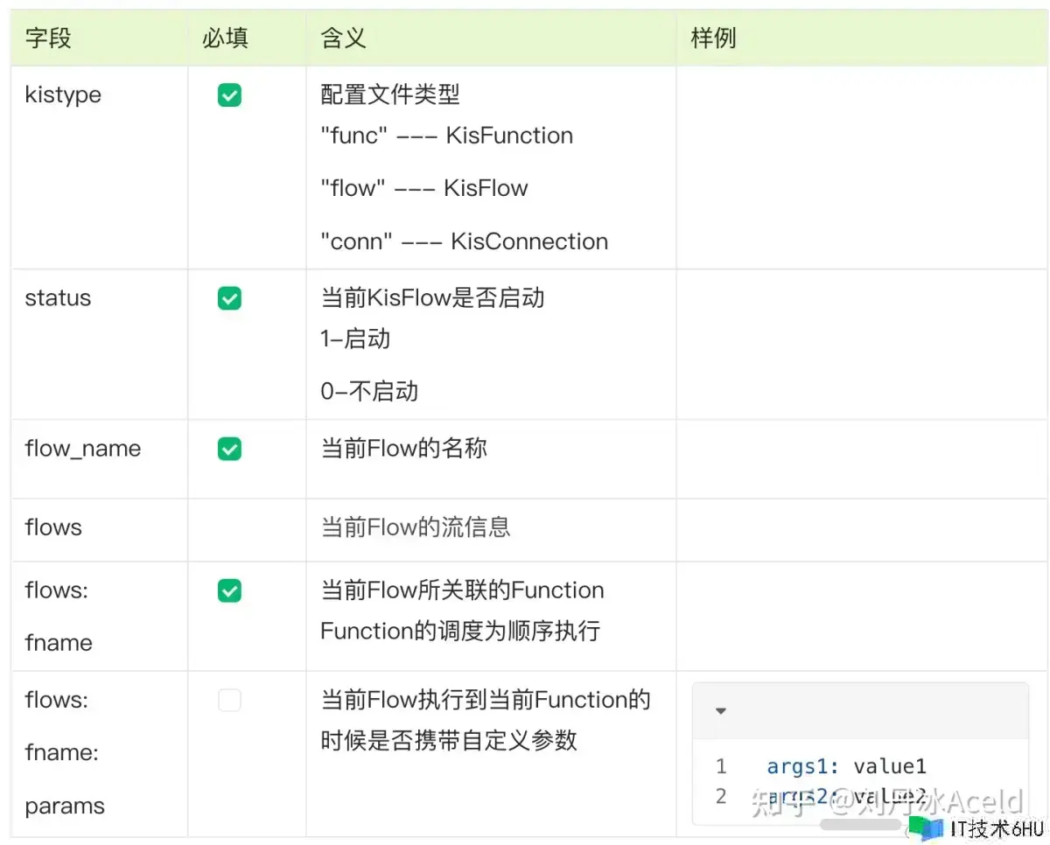Viewport: 1050px width, 845px height.
Task: Click the args1: value1 code line
Action: pos(845,766)
